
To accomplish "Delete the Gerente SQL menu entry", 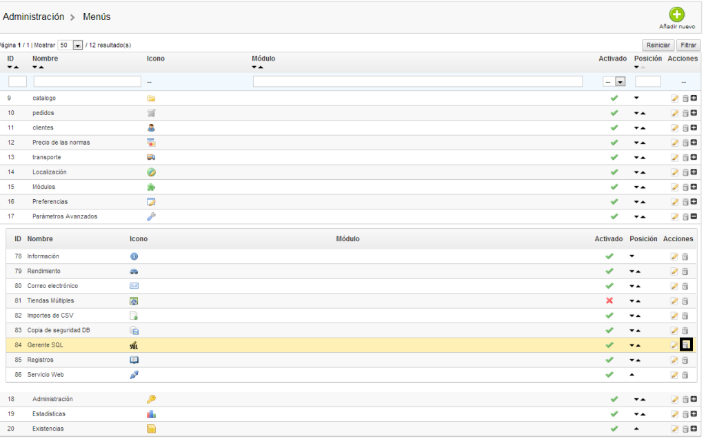I will (x=685, y=345).
